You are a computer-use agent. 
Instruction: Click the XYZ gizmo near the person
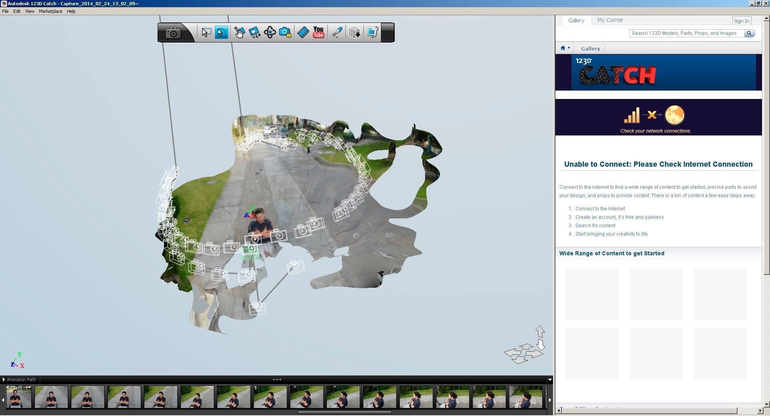coord(249,212)
